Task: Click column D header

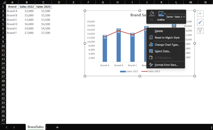Action: (x=59, y=2)
